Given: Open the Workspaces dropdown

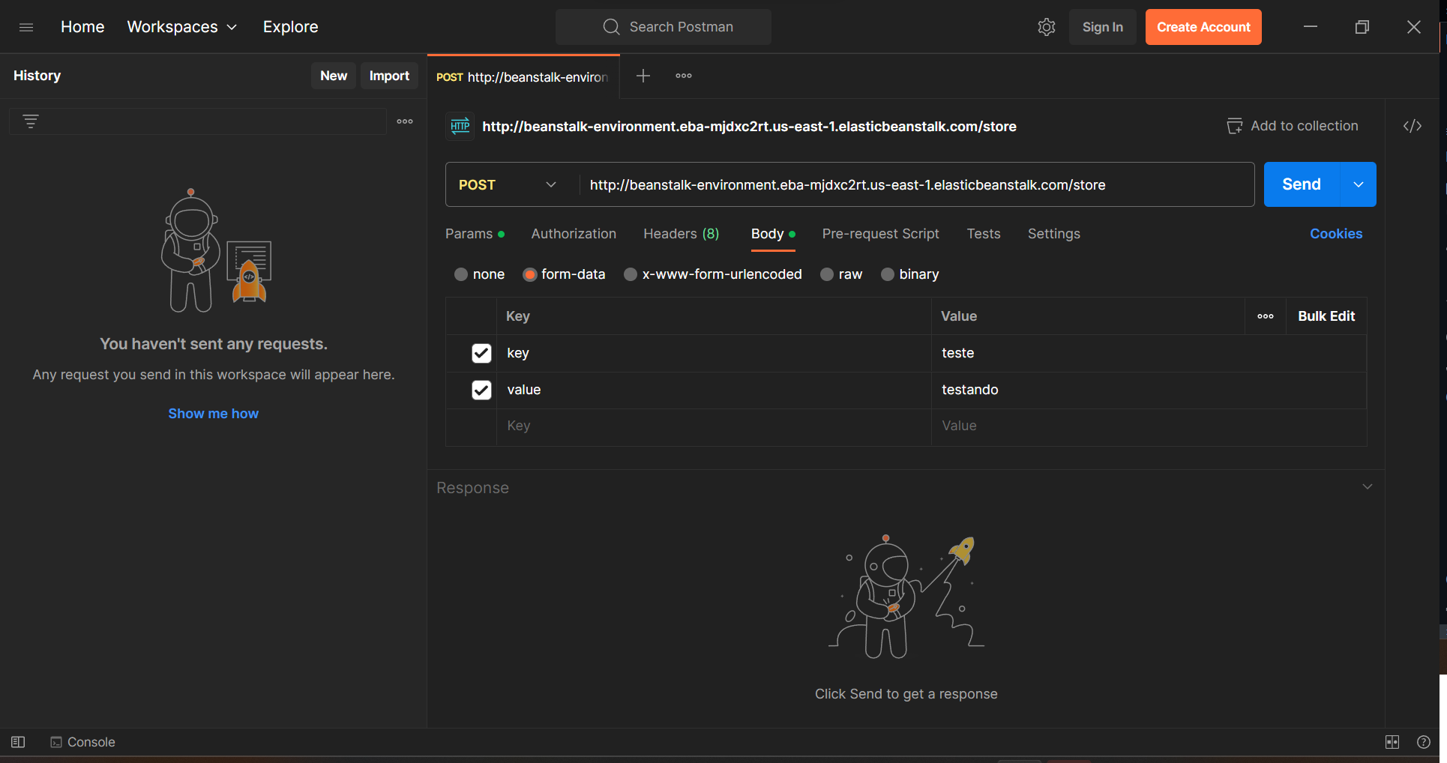Looking at the screenshot, I should (182, 27).
